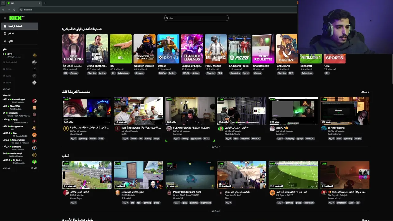Click Bougassaa avatar in recommended list

coord(34,128)
